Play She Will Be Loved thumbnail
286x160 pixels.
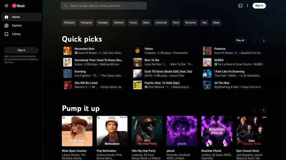[68, 85]
